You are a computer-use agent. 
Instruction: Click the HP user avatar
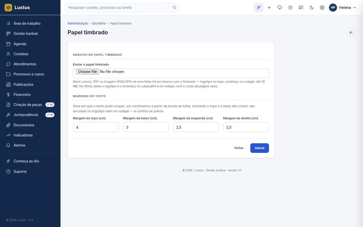pos(333,8)
